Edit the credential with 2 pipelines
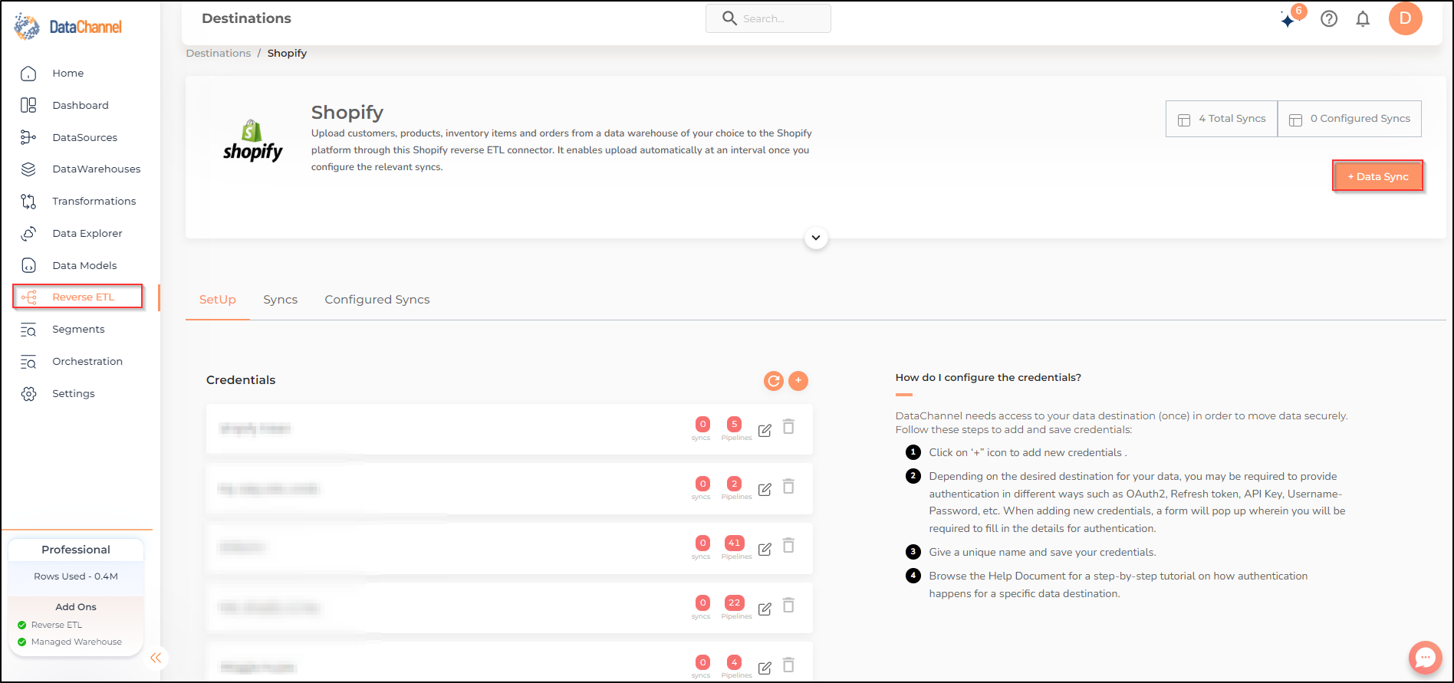The height and width of the screenshot is (683, 1454). 765,489
